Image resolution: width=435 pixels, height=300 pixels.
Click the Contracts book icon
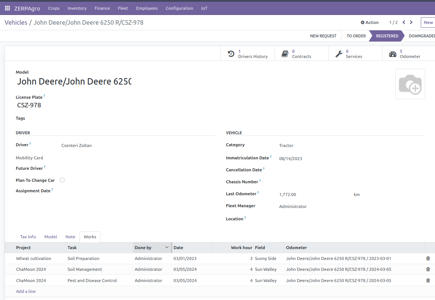click(x=285, y=54)
